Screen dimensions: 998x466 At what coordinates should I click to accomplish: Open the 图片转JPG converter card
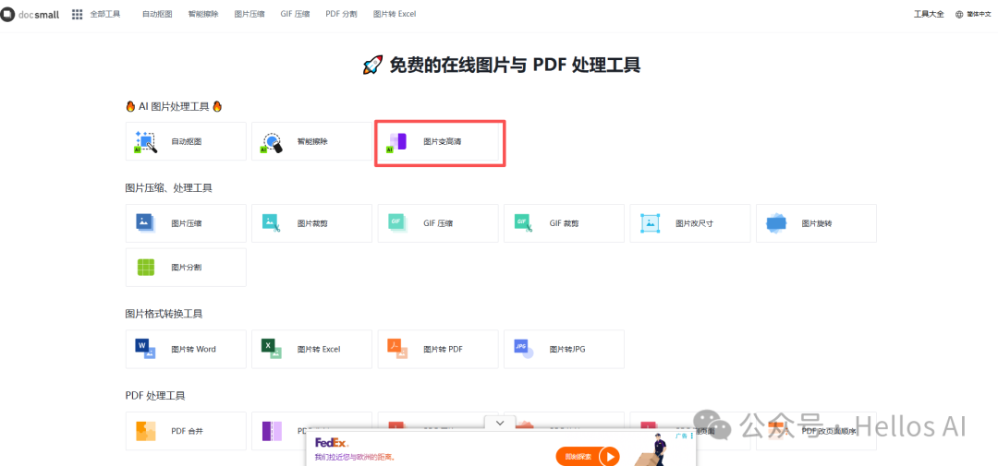pyautogui.click(x=564, y=349)
